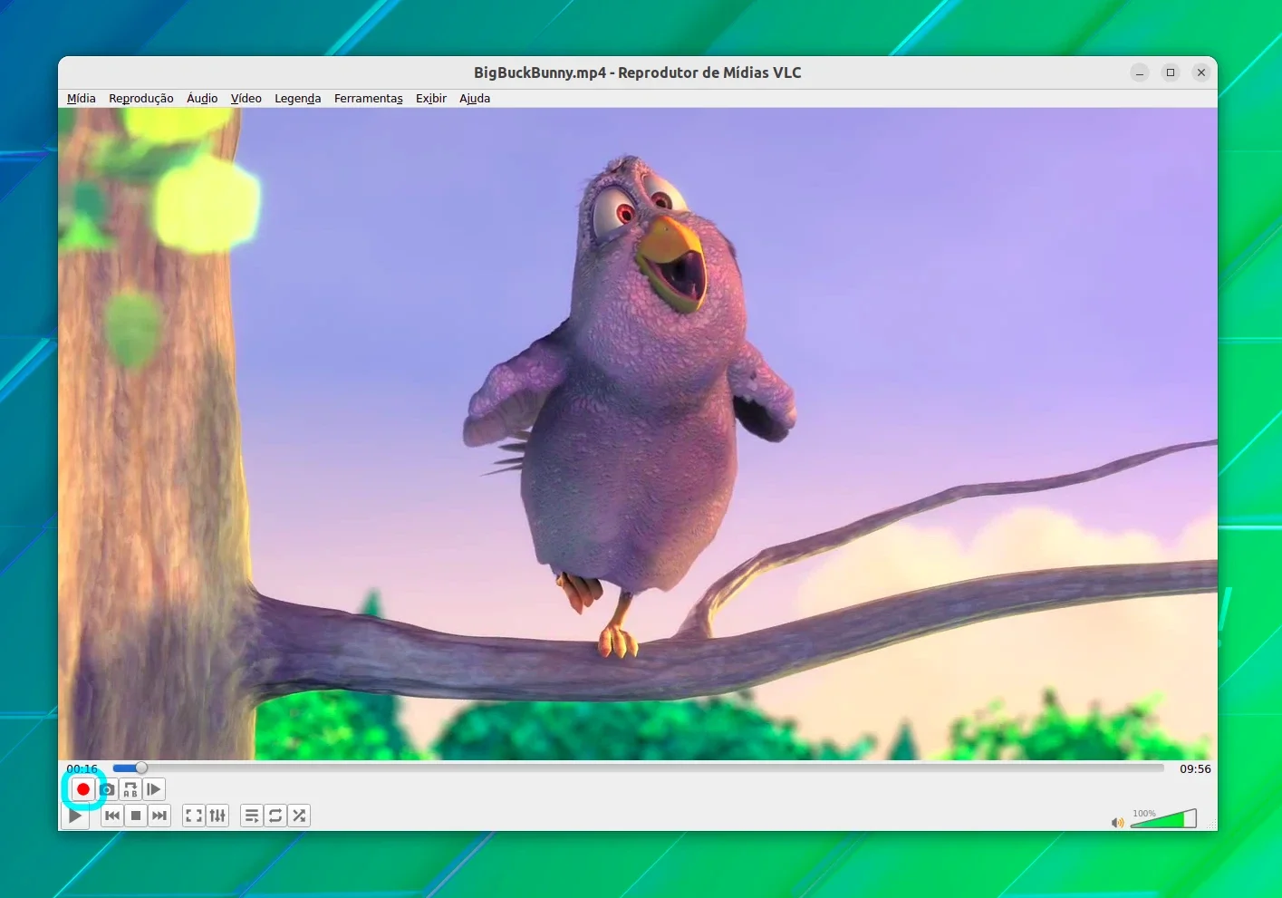Open extended settings and effects

pyautogui.click(x=217, y=816)
